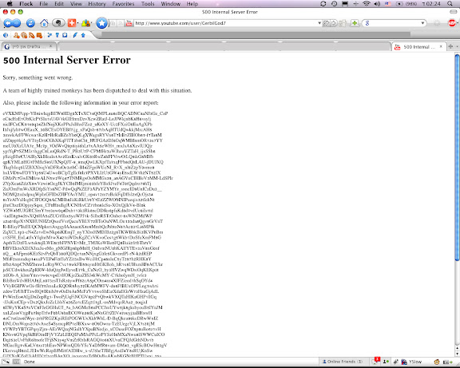Viewport: 460px width, 368px height.
Task: Open the My World globe icon
Action: click(x=6, y=35)
